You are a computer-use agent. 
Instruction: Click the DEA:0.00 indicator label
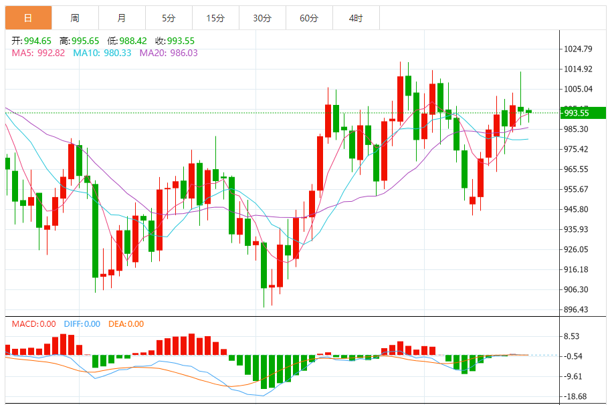click(x=126, y=323)
